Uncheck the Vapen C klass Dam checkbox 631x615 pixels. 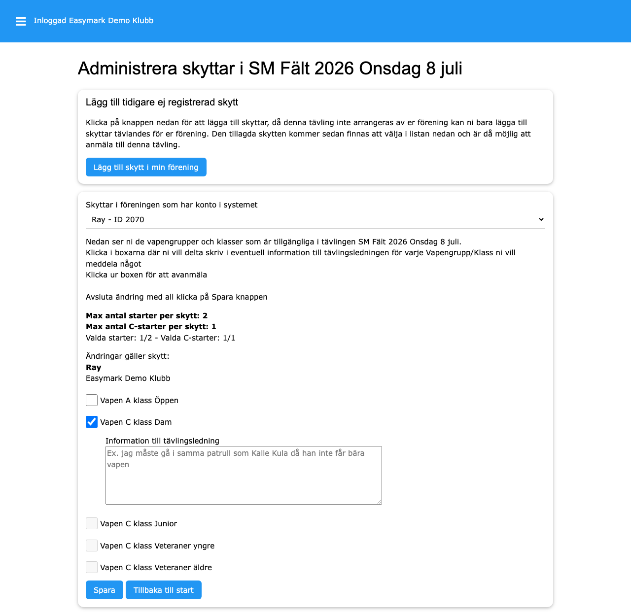coord(92,422)
